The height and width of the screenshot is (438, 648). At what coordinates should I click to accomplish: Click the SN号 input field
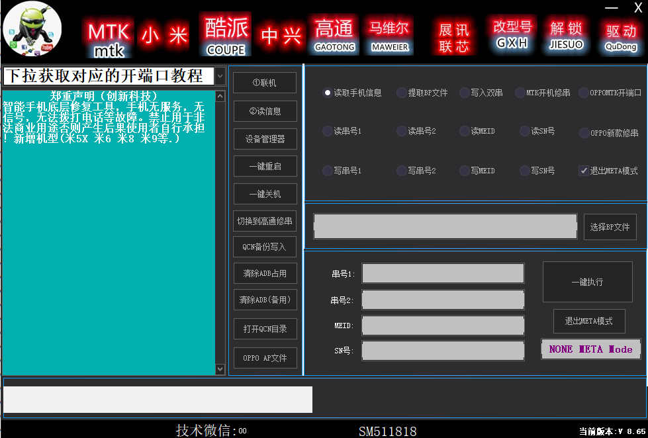click(x=443, y=351)
